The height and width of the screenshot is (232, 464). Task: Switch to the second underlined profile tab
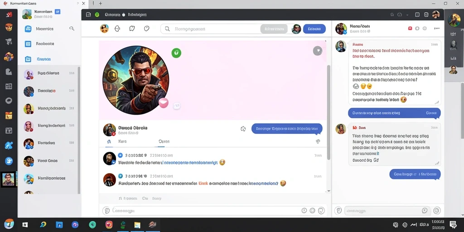(164, 141)
